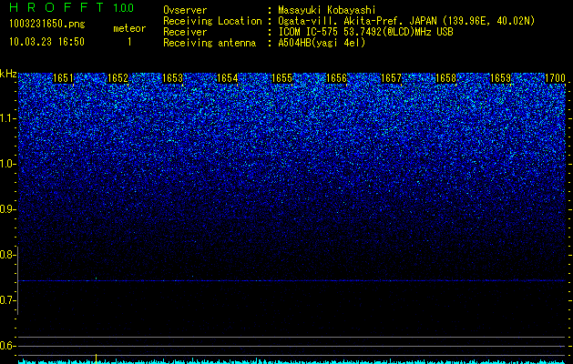
Task: Click the 1657 time marker
Action: [391, 78]
